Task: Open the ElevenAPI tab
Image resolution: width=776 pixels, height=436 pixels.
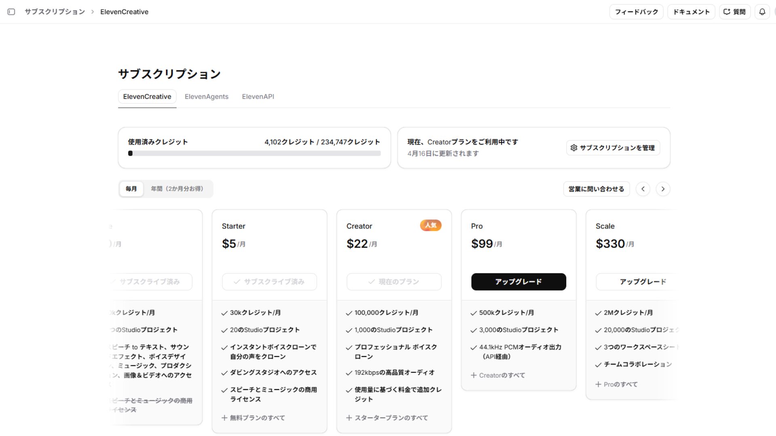Action: coord(258,96)
